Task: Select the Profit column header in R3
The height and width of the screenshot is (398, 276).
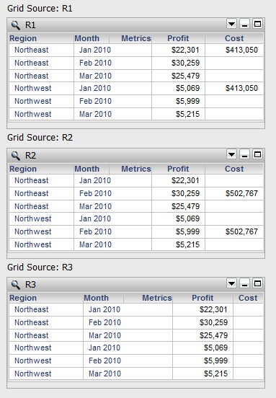Action: click(x=202, y=298)
